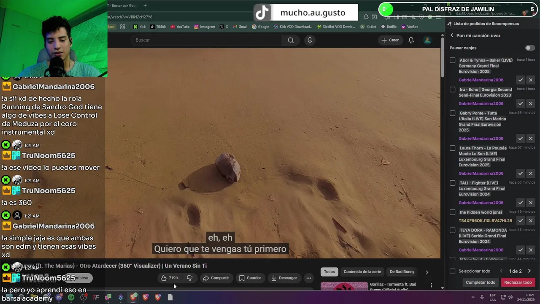Image resolution: width=540 pixels, height=304 pixels.
Task: Open YouTube notifications bell
Action: [411, 40]
